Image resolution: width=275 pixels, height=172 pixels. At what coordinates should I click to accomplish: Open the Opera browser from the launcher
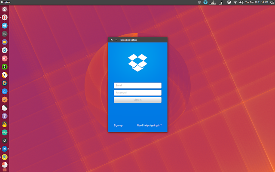[x=5, y=17]
